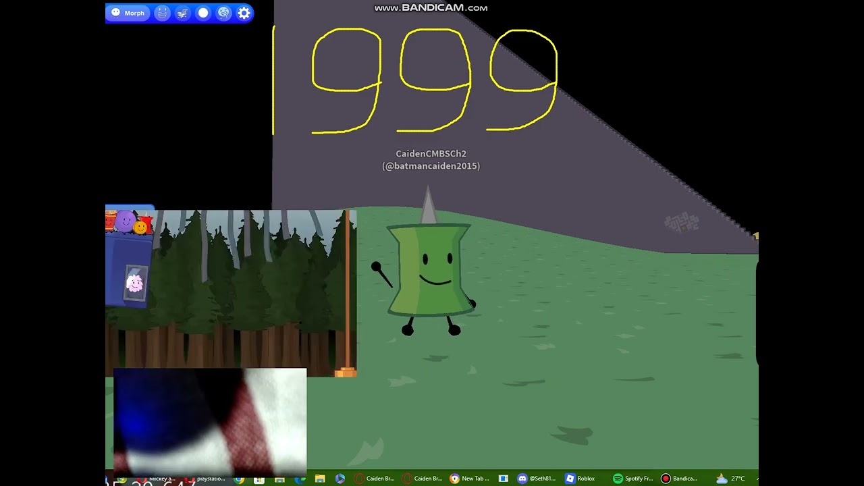The height and width of the screenshot is (486, 864).
Task: Select the smiling face icon in top bar
Action: (162, 13)
